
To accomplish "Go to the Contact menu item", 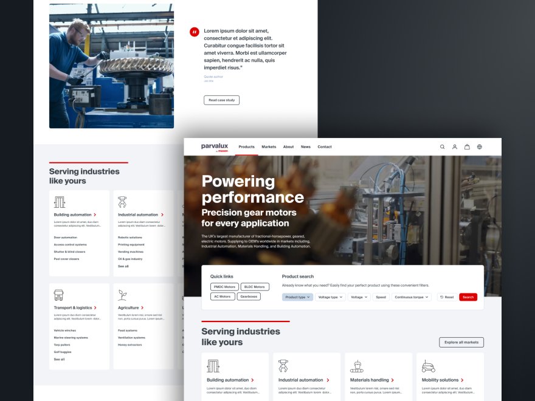I will pyautogui.click(x=325, y=147).
